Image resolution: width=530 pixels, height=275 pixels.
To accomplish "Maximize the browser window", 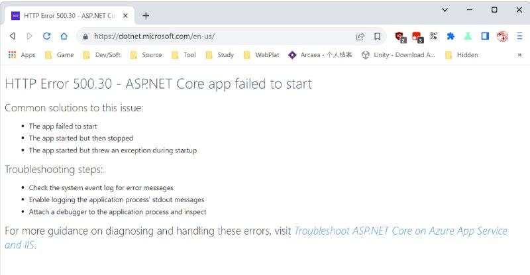I will (494, 10).
